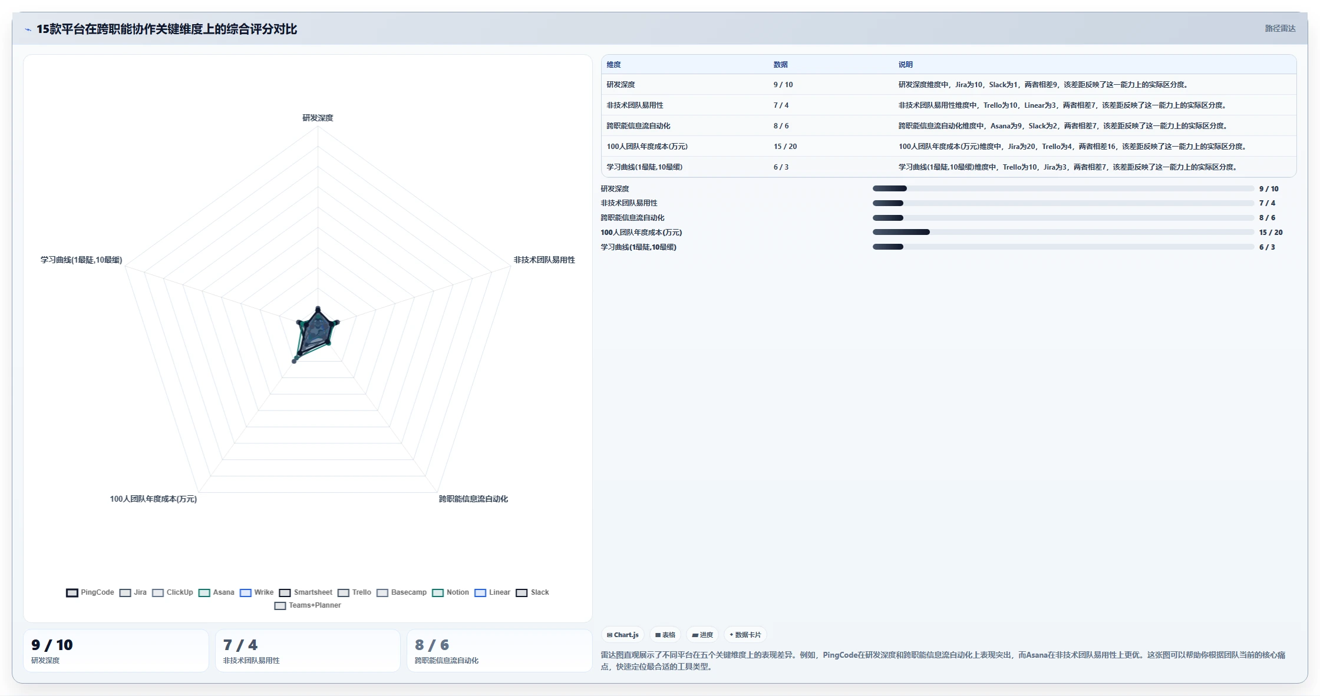Click the 100人团队年度成本 progress bar
1320x696 pixels.
pos(1063,232)
